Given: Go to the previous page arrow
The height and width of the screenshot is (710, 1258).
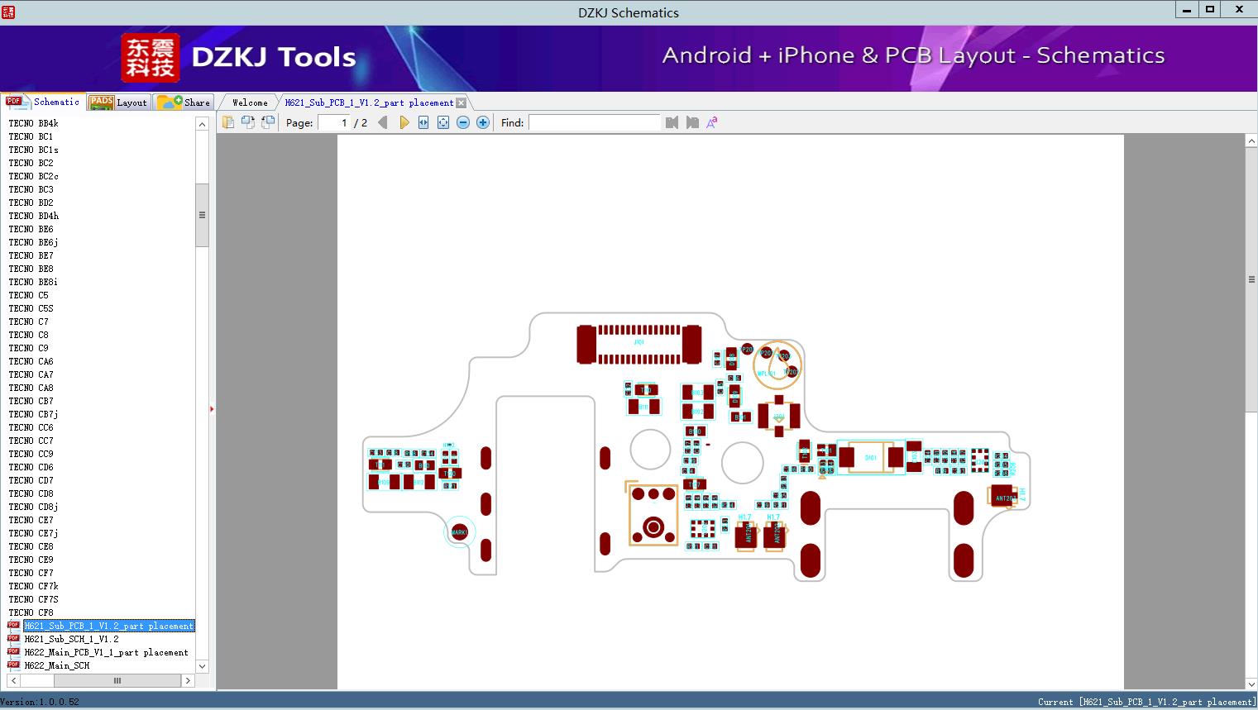Looking at the screenshot, I should coord(383,122).
